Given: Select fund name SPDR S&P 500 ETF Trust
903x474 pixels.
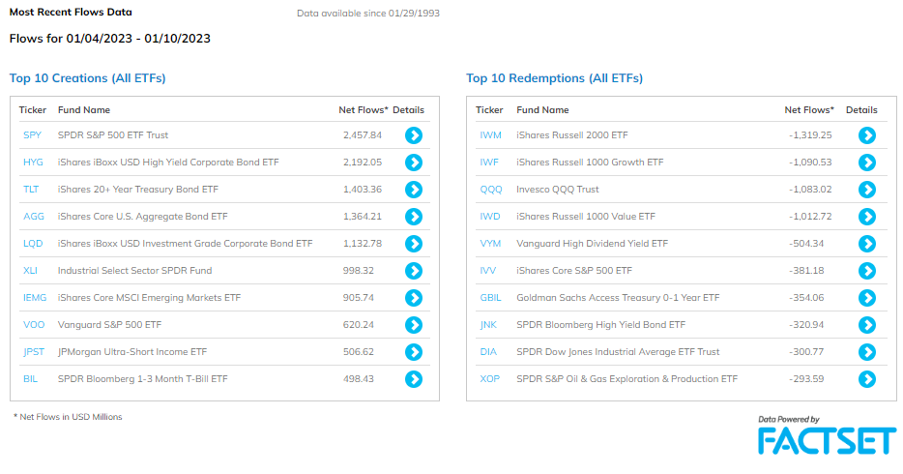Looking at the screenshot, I should (x=113, y=135).
